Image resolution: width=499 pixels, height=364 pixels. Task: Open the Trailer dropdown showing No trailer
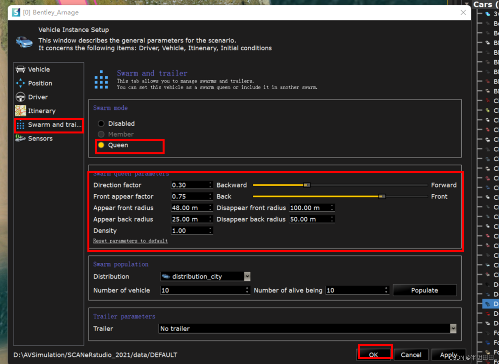pyautogui.click(x=307, y=329)
